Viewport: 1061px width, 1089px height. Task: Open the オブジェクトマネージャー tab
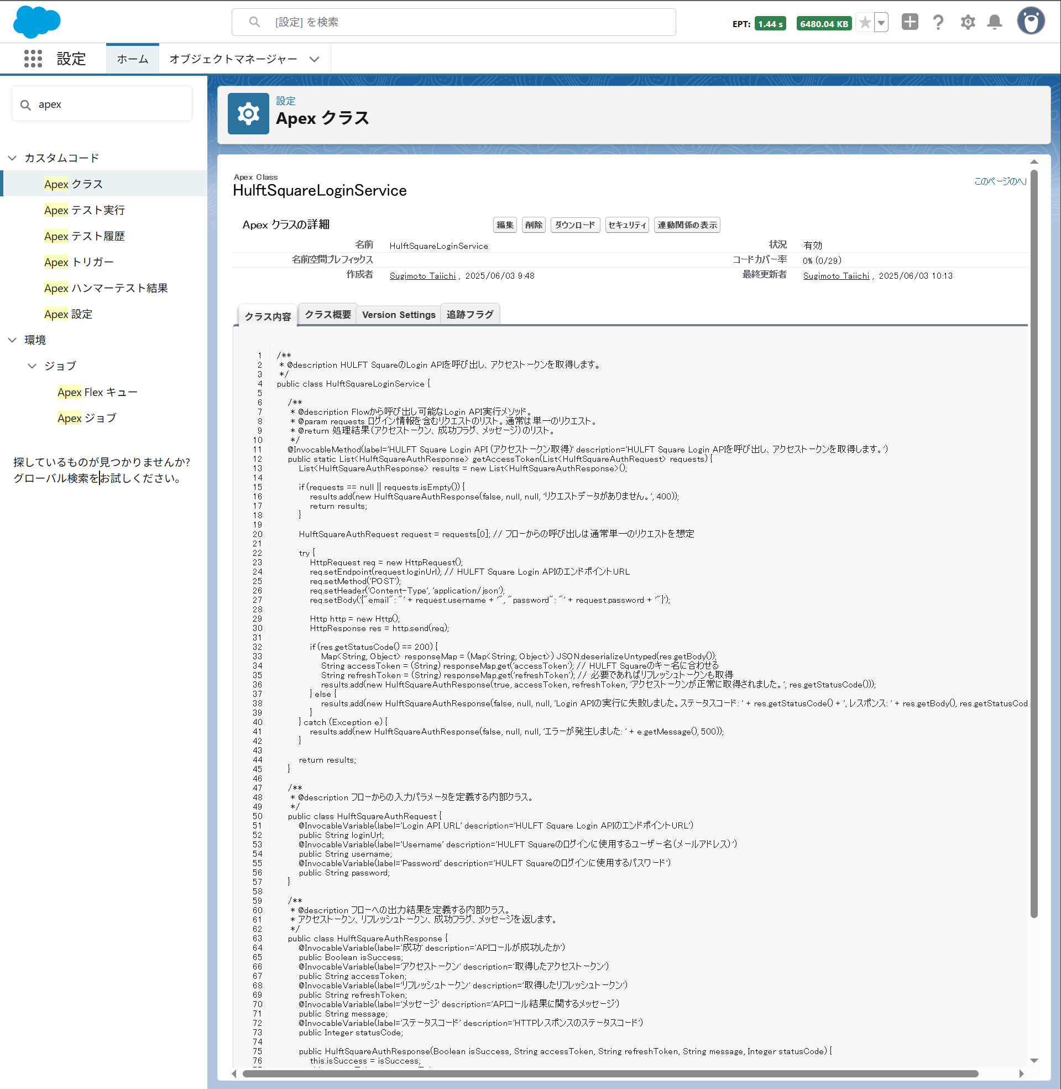tap(233, 59)
